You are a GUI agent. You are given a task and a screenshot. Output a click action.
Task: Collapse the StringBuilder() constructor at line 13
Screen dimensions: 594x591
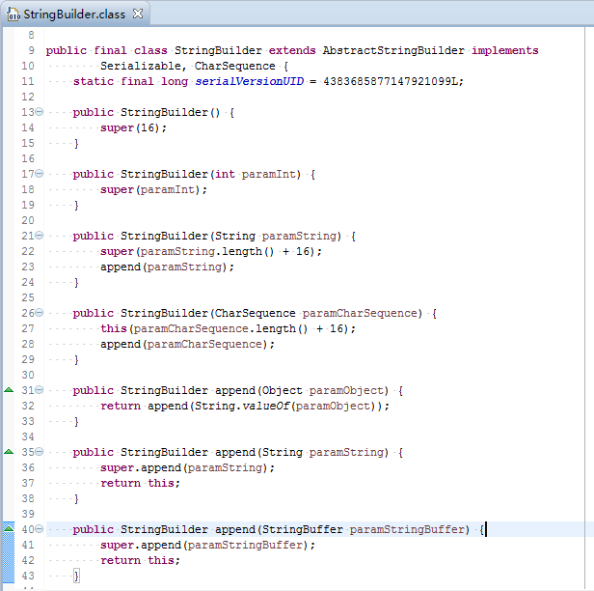39,112
